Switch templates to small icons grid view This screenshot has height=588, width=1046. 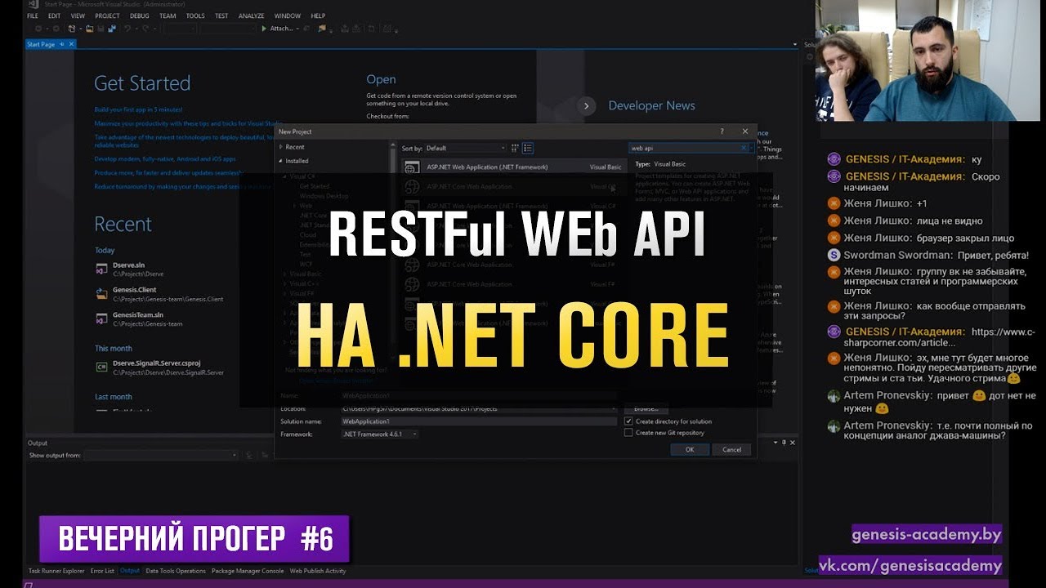tap(515, 148)
